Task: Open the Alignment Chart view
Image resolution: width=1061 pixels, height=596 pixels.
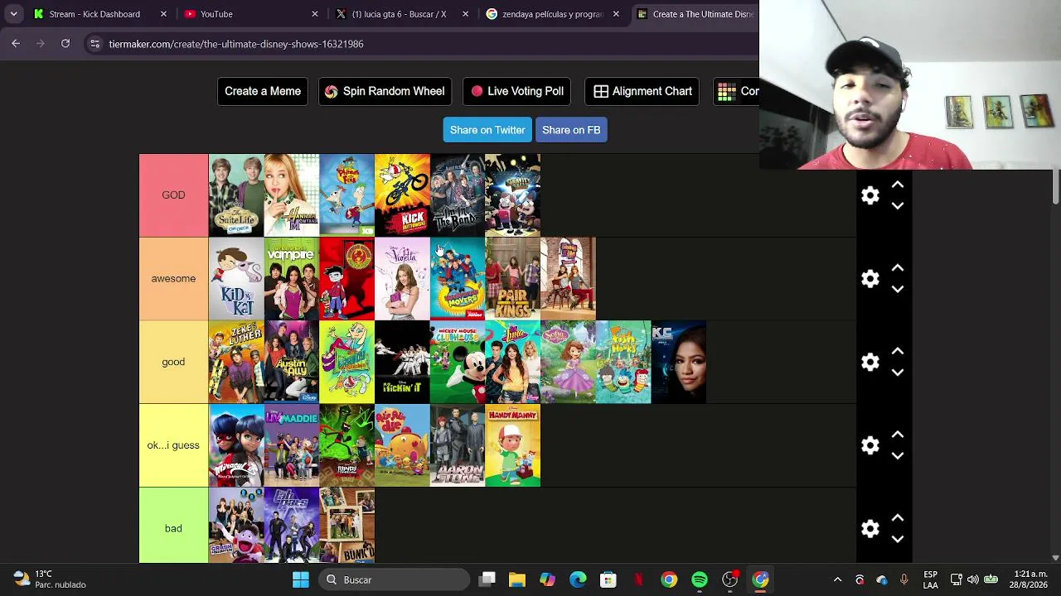Action: click(x=643, y=91)
